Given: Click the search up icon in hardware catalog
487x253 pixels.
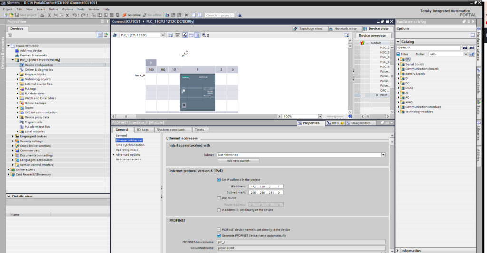Looking at the screenshot, I should click(472, 48).
